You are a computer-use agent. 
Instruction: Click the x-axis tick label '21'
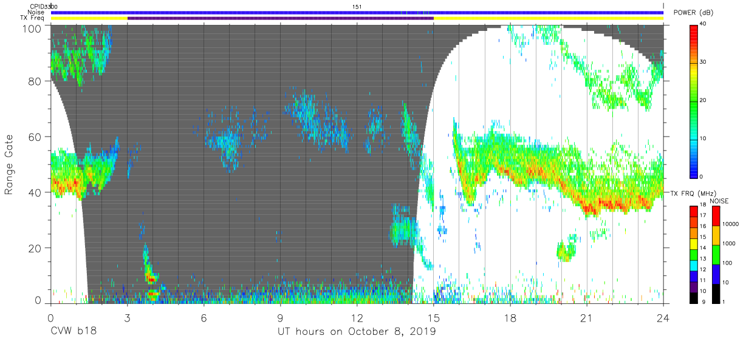587,317
